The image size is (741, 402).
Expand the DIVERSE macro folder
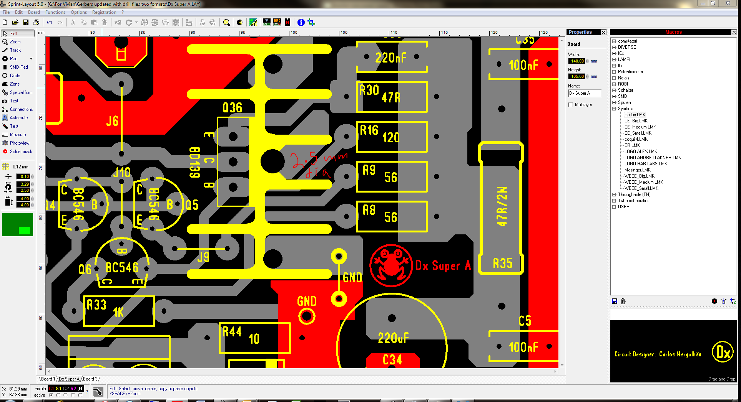coord(614,47)
